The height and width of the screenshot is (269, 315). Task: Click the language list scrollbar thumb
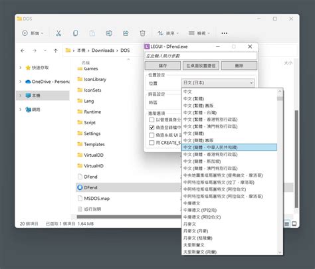280,98
